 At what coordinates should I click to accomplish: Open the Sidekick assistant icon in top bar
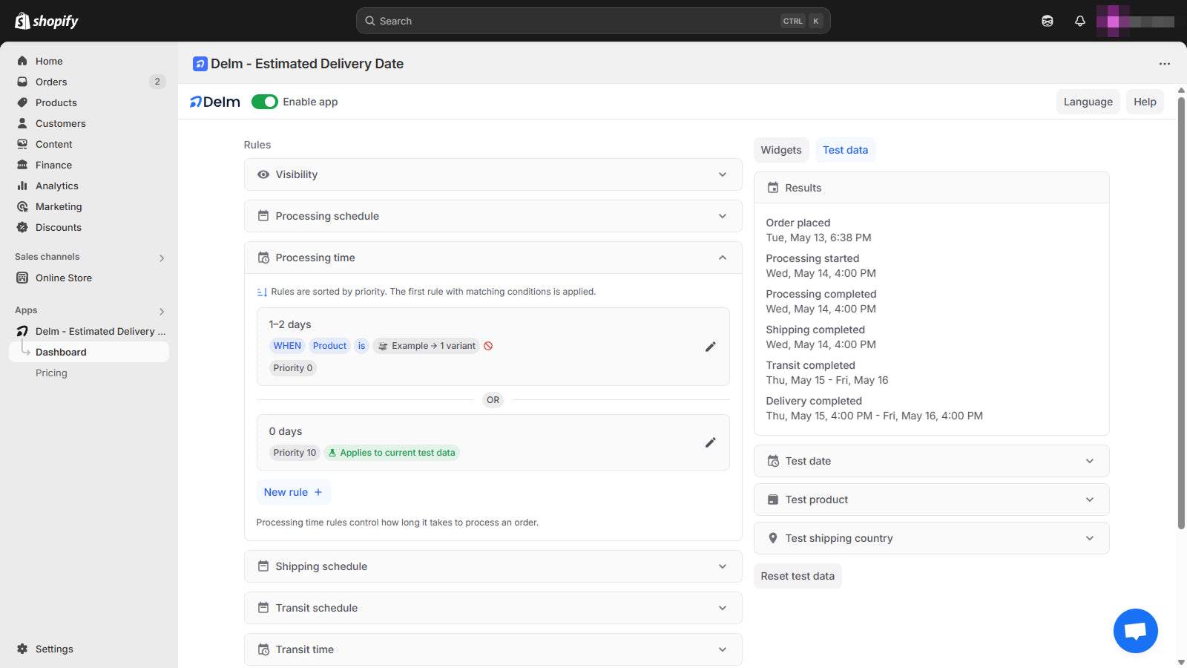point(1048,21)
